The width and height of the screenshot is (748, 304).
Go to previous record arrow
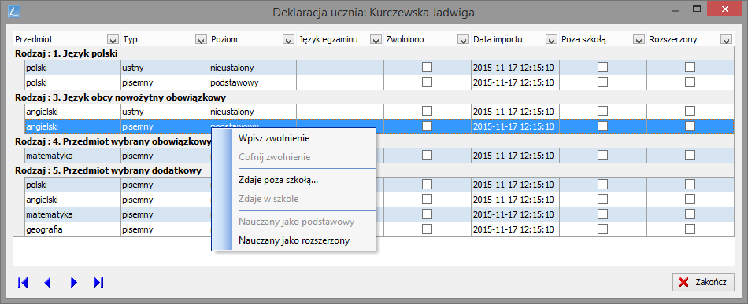tap(47, 283)
